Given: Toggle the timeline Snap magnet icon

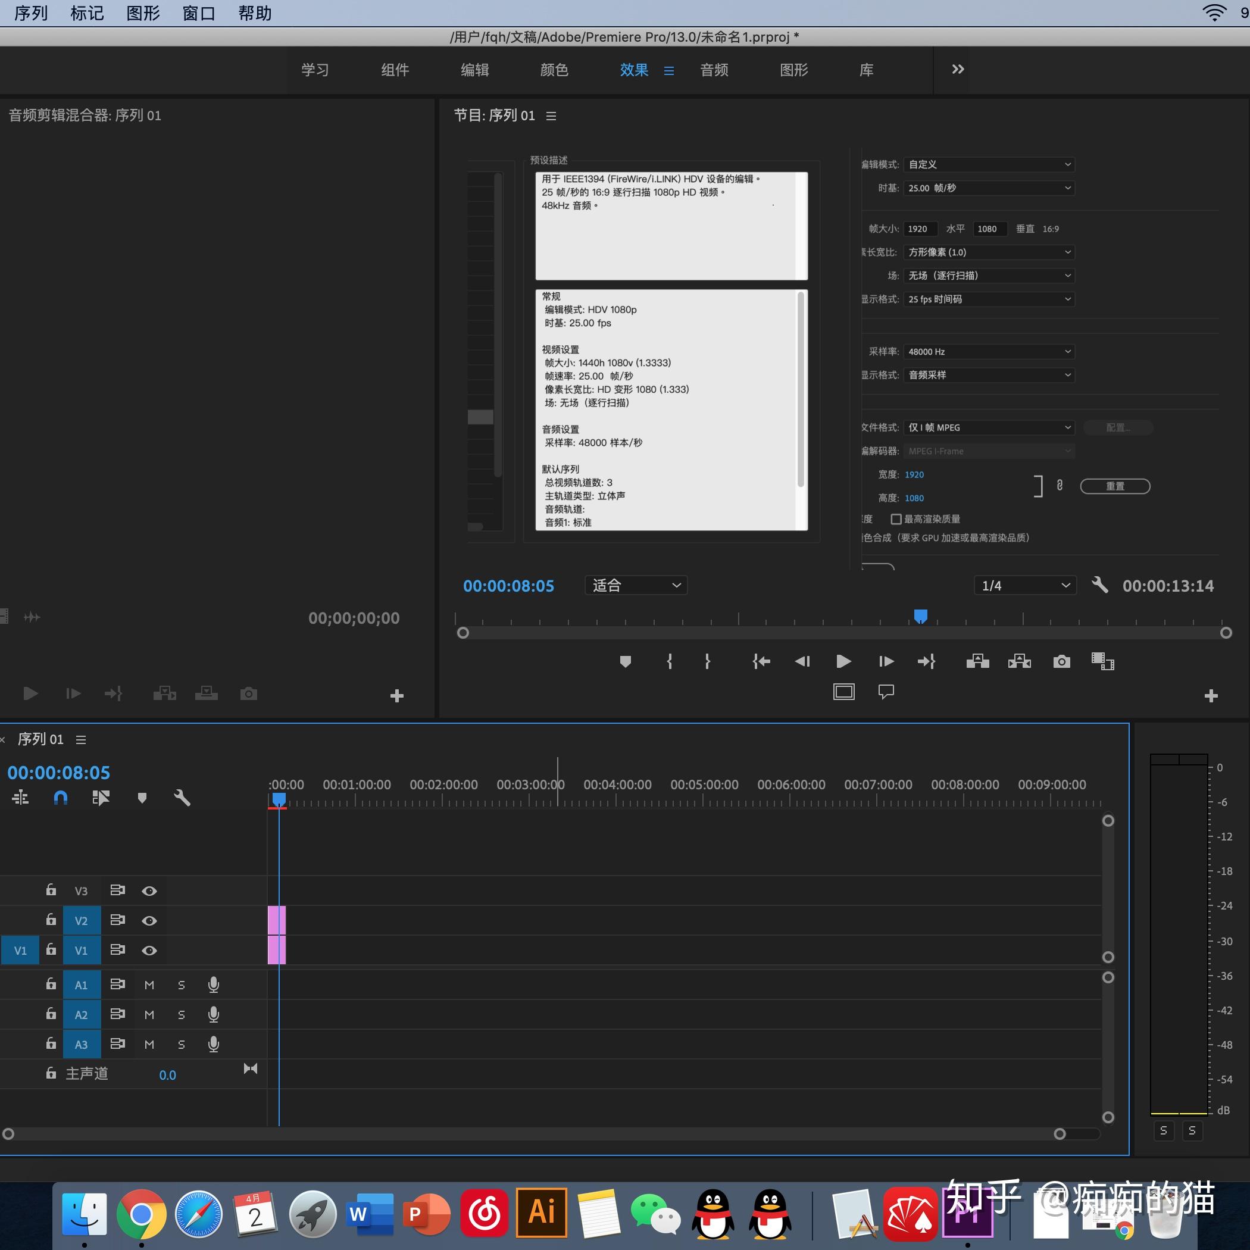Looking at the screenshot, I should click(60, 798).
